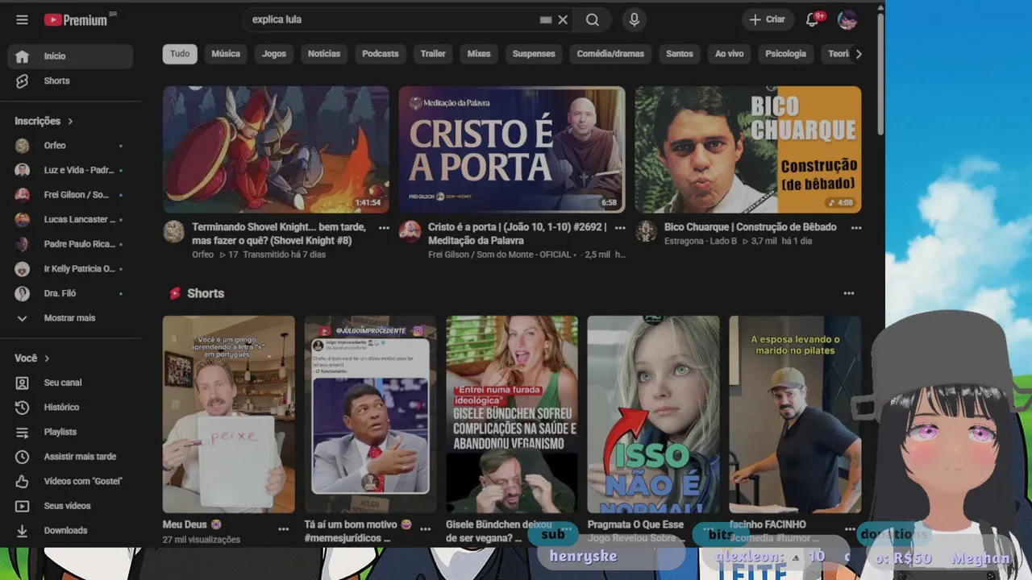
Task: Select the Comédia/dramas filter chip
Action: click(610, 54)
